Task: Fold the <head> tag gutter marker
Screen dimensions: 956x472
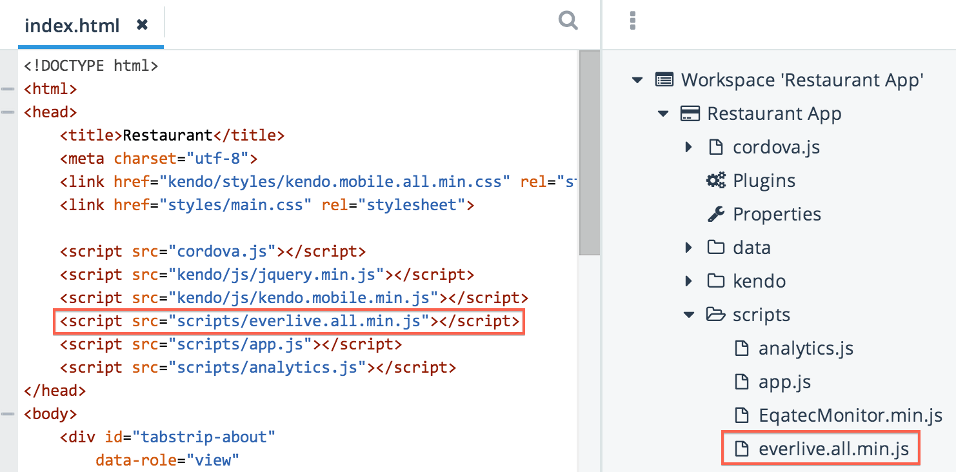Action: tap(8, 112)
